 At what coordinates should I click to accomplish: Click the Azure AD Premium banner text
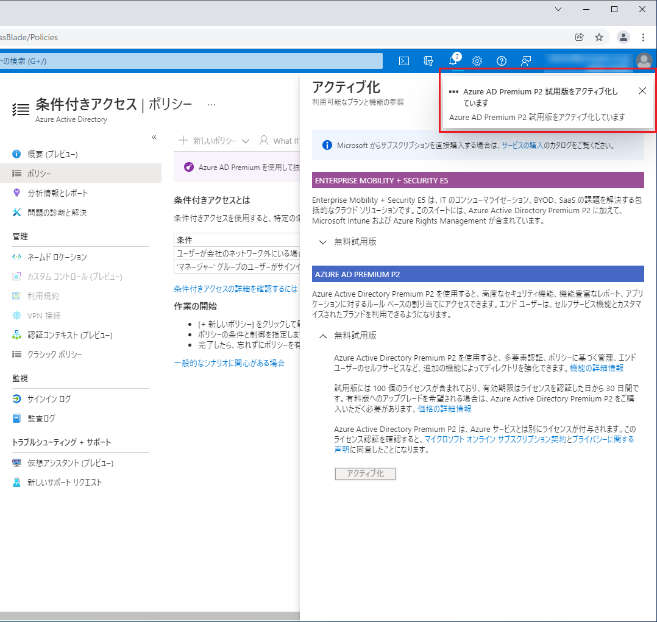(249, 167)
